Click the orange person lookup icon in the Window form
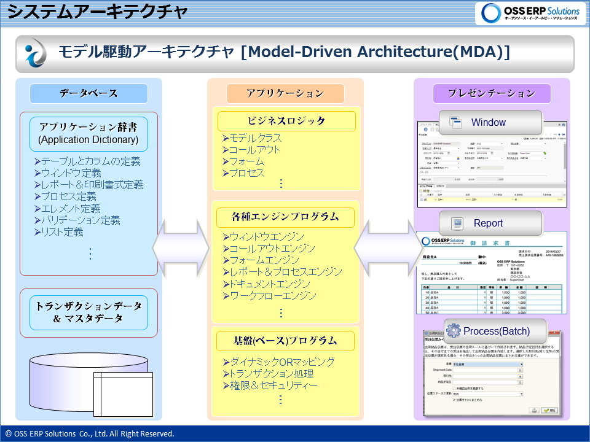 (x=458, y=158)
